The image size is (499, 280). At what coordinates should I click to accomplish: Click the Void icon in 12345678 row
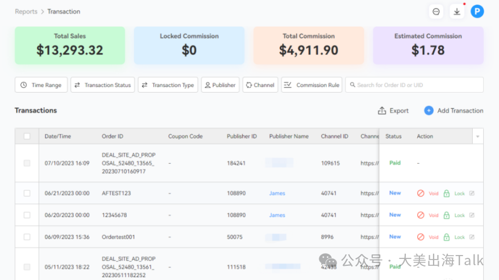(x=421, y=215)
